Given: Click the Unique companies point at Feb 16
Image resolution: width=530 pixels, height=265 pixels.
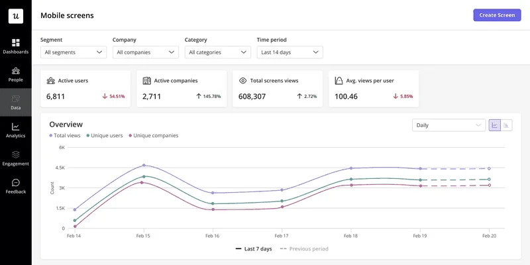Looking at the screenshot, I should pyautogui.click(x=213, y=209).
